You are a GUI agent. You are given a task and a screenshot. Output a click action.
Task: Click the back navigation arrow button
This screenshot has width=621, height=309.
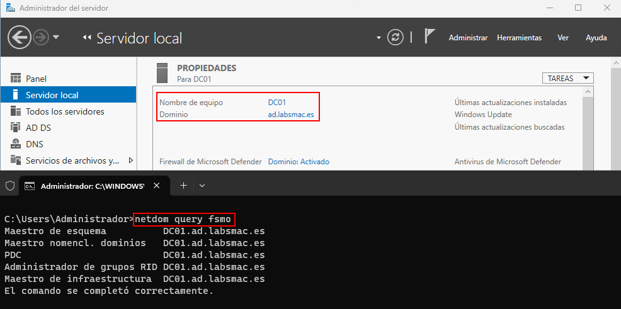click(x=20, y=37)
